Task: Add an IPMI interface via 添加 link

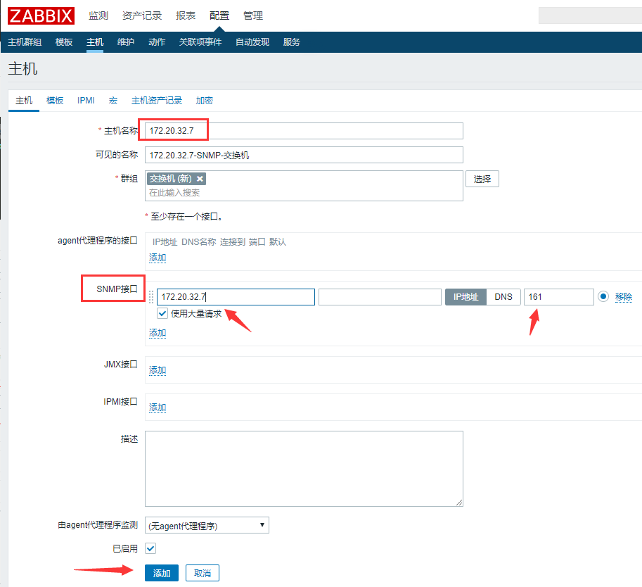Action: coord(158,408)
